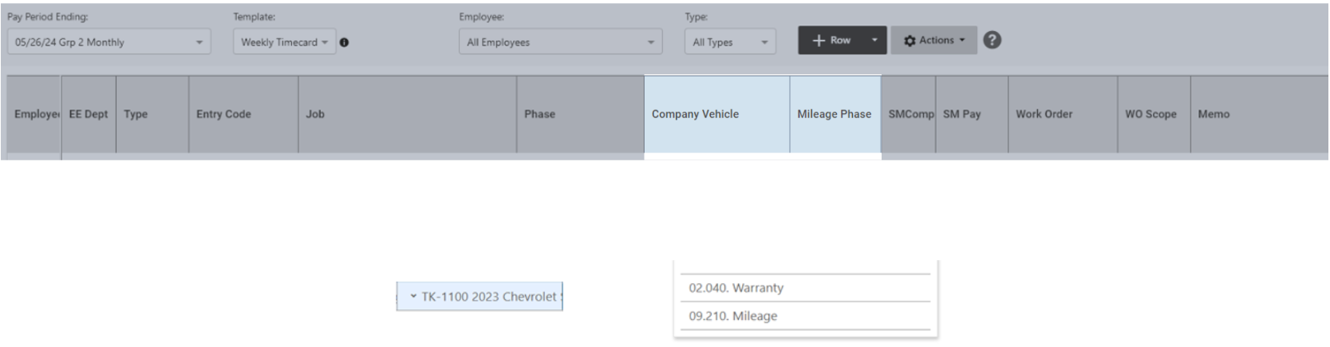
Task: Open the Actions gear menu
Action: pos(933,40)
